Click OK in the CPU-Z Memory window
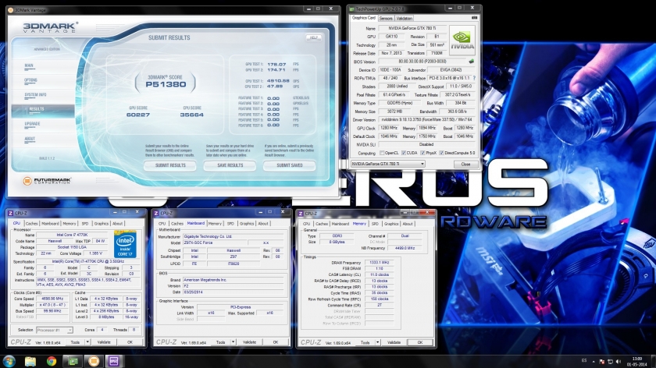656x368 pixels. 420,342
